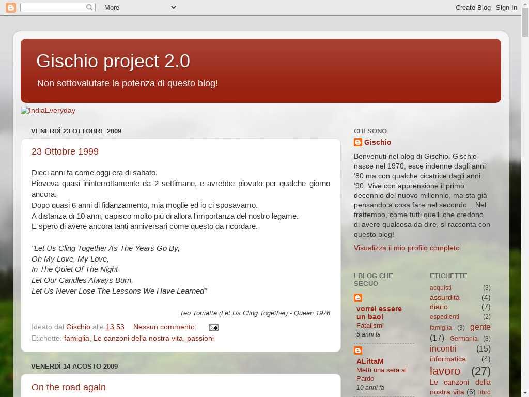Viewport: 529px width, 397px height.
Task: Click the Blogger logo icon in navbar
Action: 10,7
